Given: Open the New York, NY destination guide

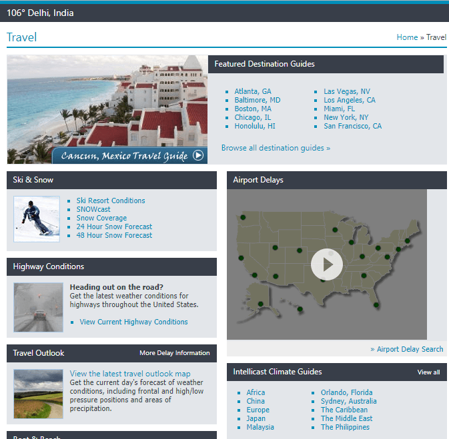Looking at the screenshot, I should tap(346, 117).
